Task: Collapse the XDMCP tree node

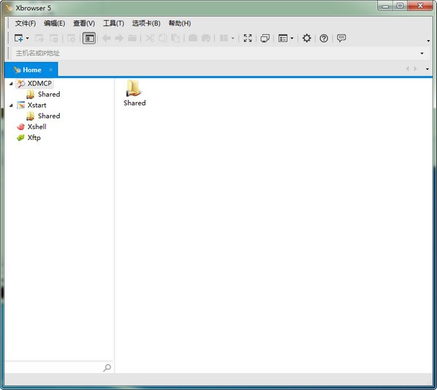Action: pyautogui.click(x=11, y=84)
